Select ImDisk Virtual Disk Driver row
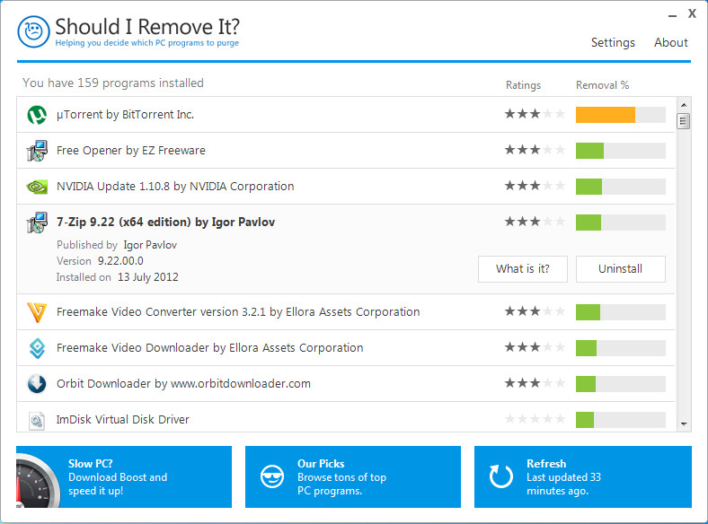Screen dimensions: 708x524 (x=346, y=417)
